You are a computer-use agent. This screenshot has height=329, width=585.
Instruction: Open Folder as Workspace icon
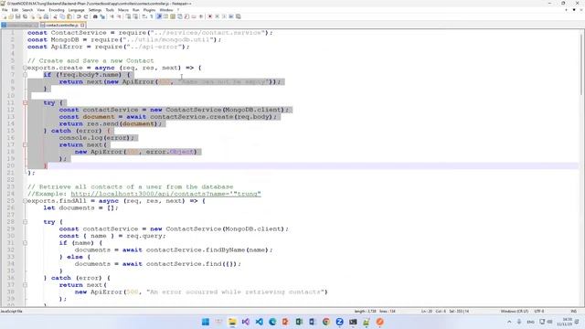(x=194, y=16)
